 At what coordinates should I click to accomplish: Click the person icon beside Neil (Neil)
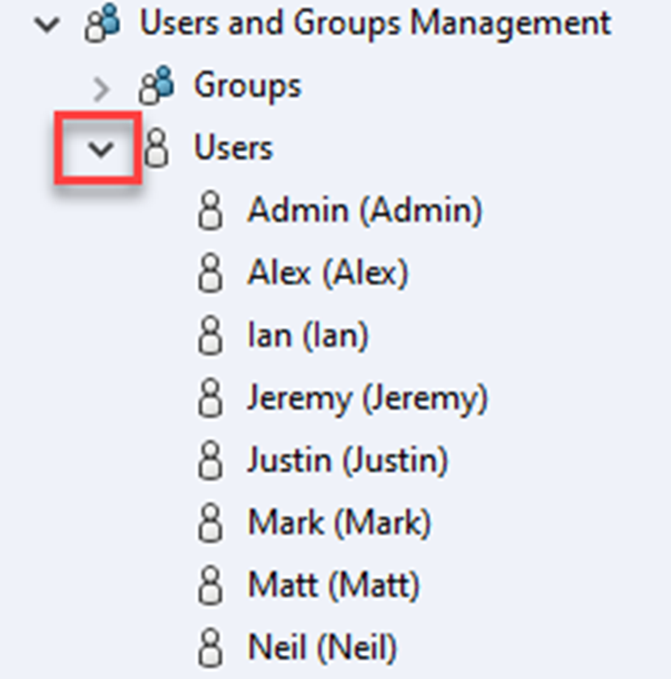(212, 648)
